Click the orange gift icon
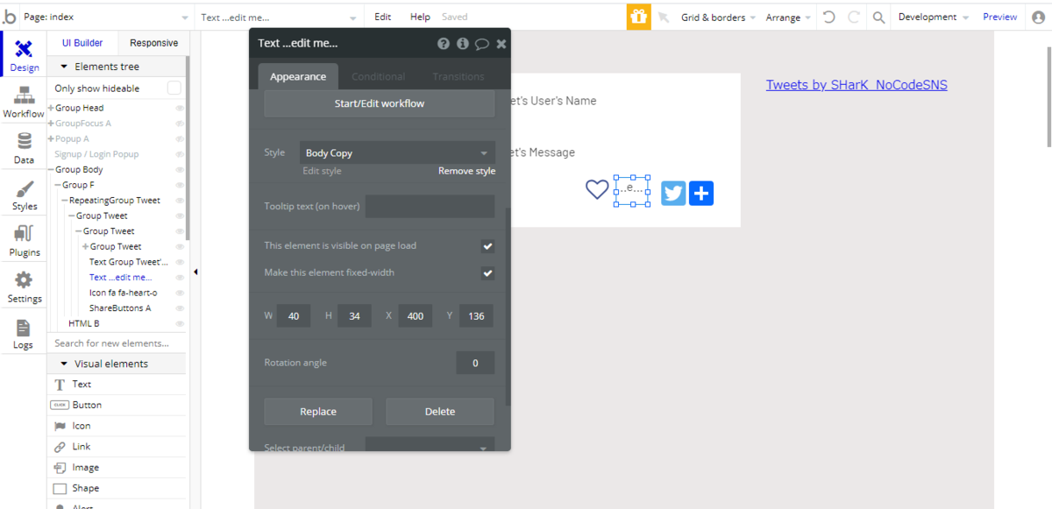The width and height of the screenshot is (1052, 509). click(639, 17)
